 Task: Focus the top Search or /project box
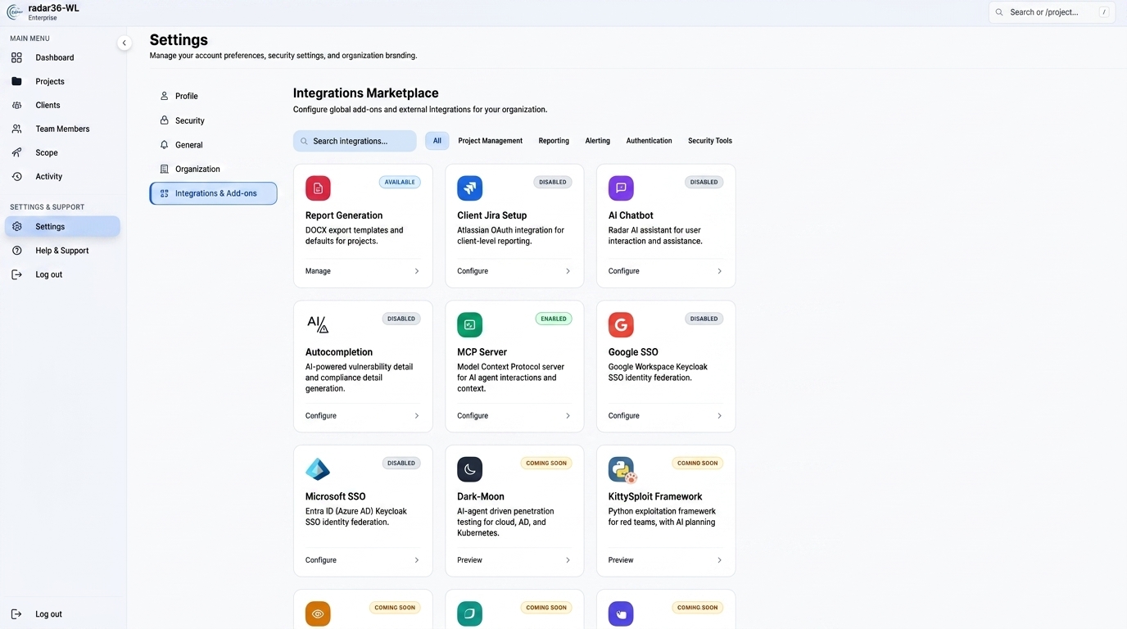1052,12
